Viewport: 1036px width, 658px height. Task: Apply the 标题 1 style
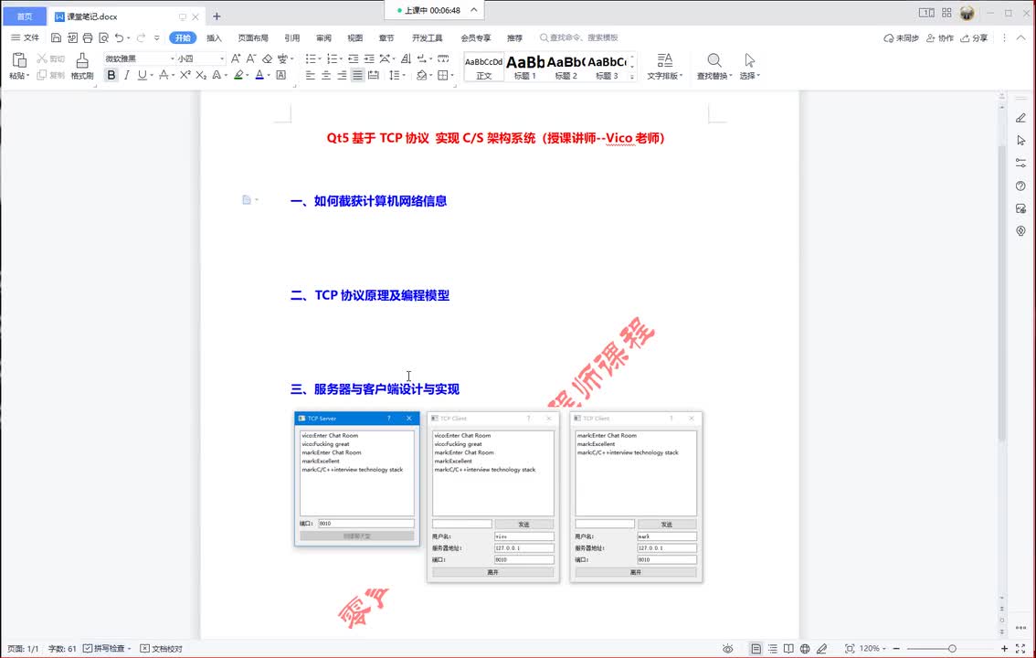(x=525, y=66)
